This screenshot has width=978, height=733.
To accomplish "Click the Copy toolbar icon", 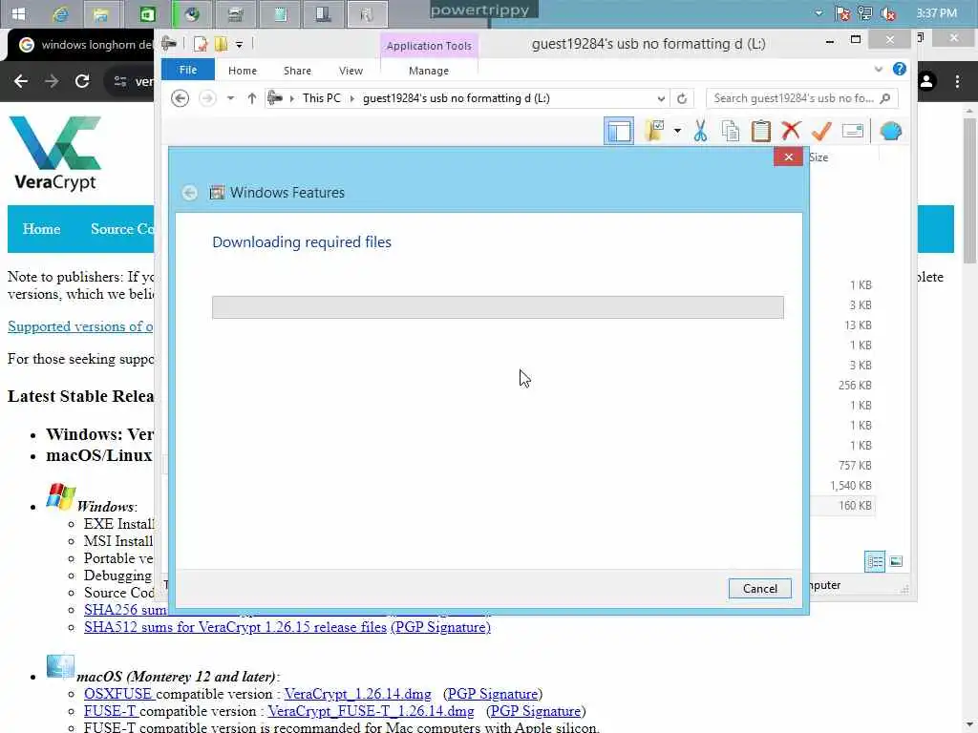I will (731, 132).
